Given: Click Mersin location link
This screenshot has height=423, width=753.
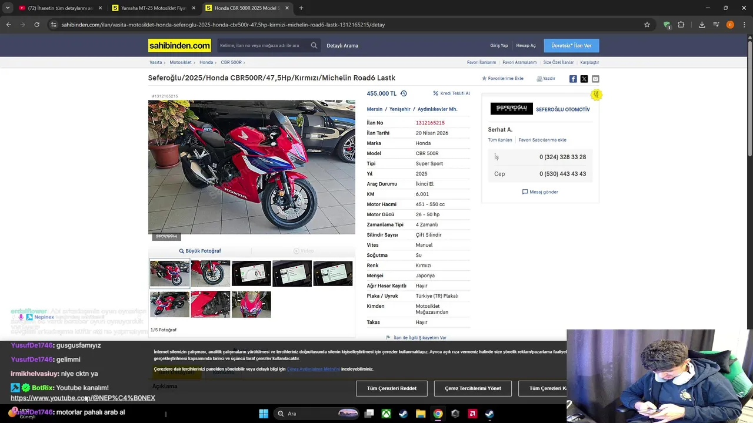Looking at the screenshot, I should (375, 109).
